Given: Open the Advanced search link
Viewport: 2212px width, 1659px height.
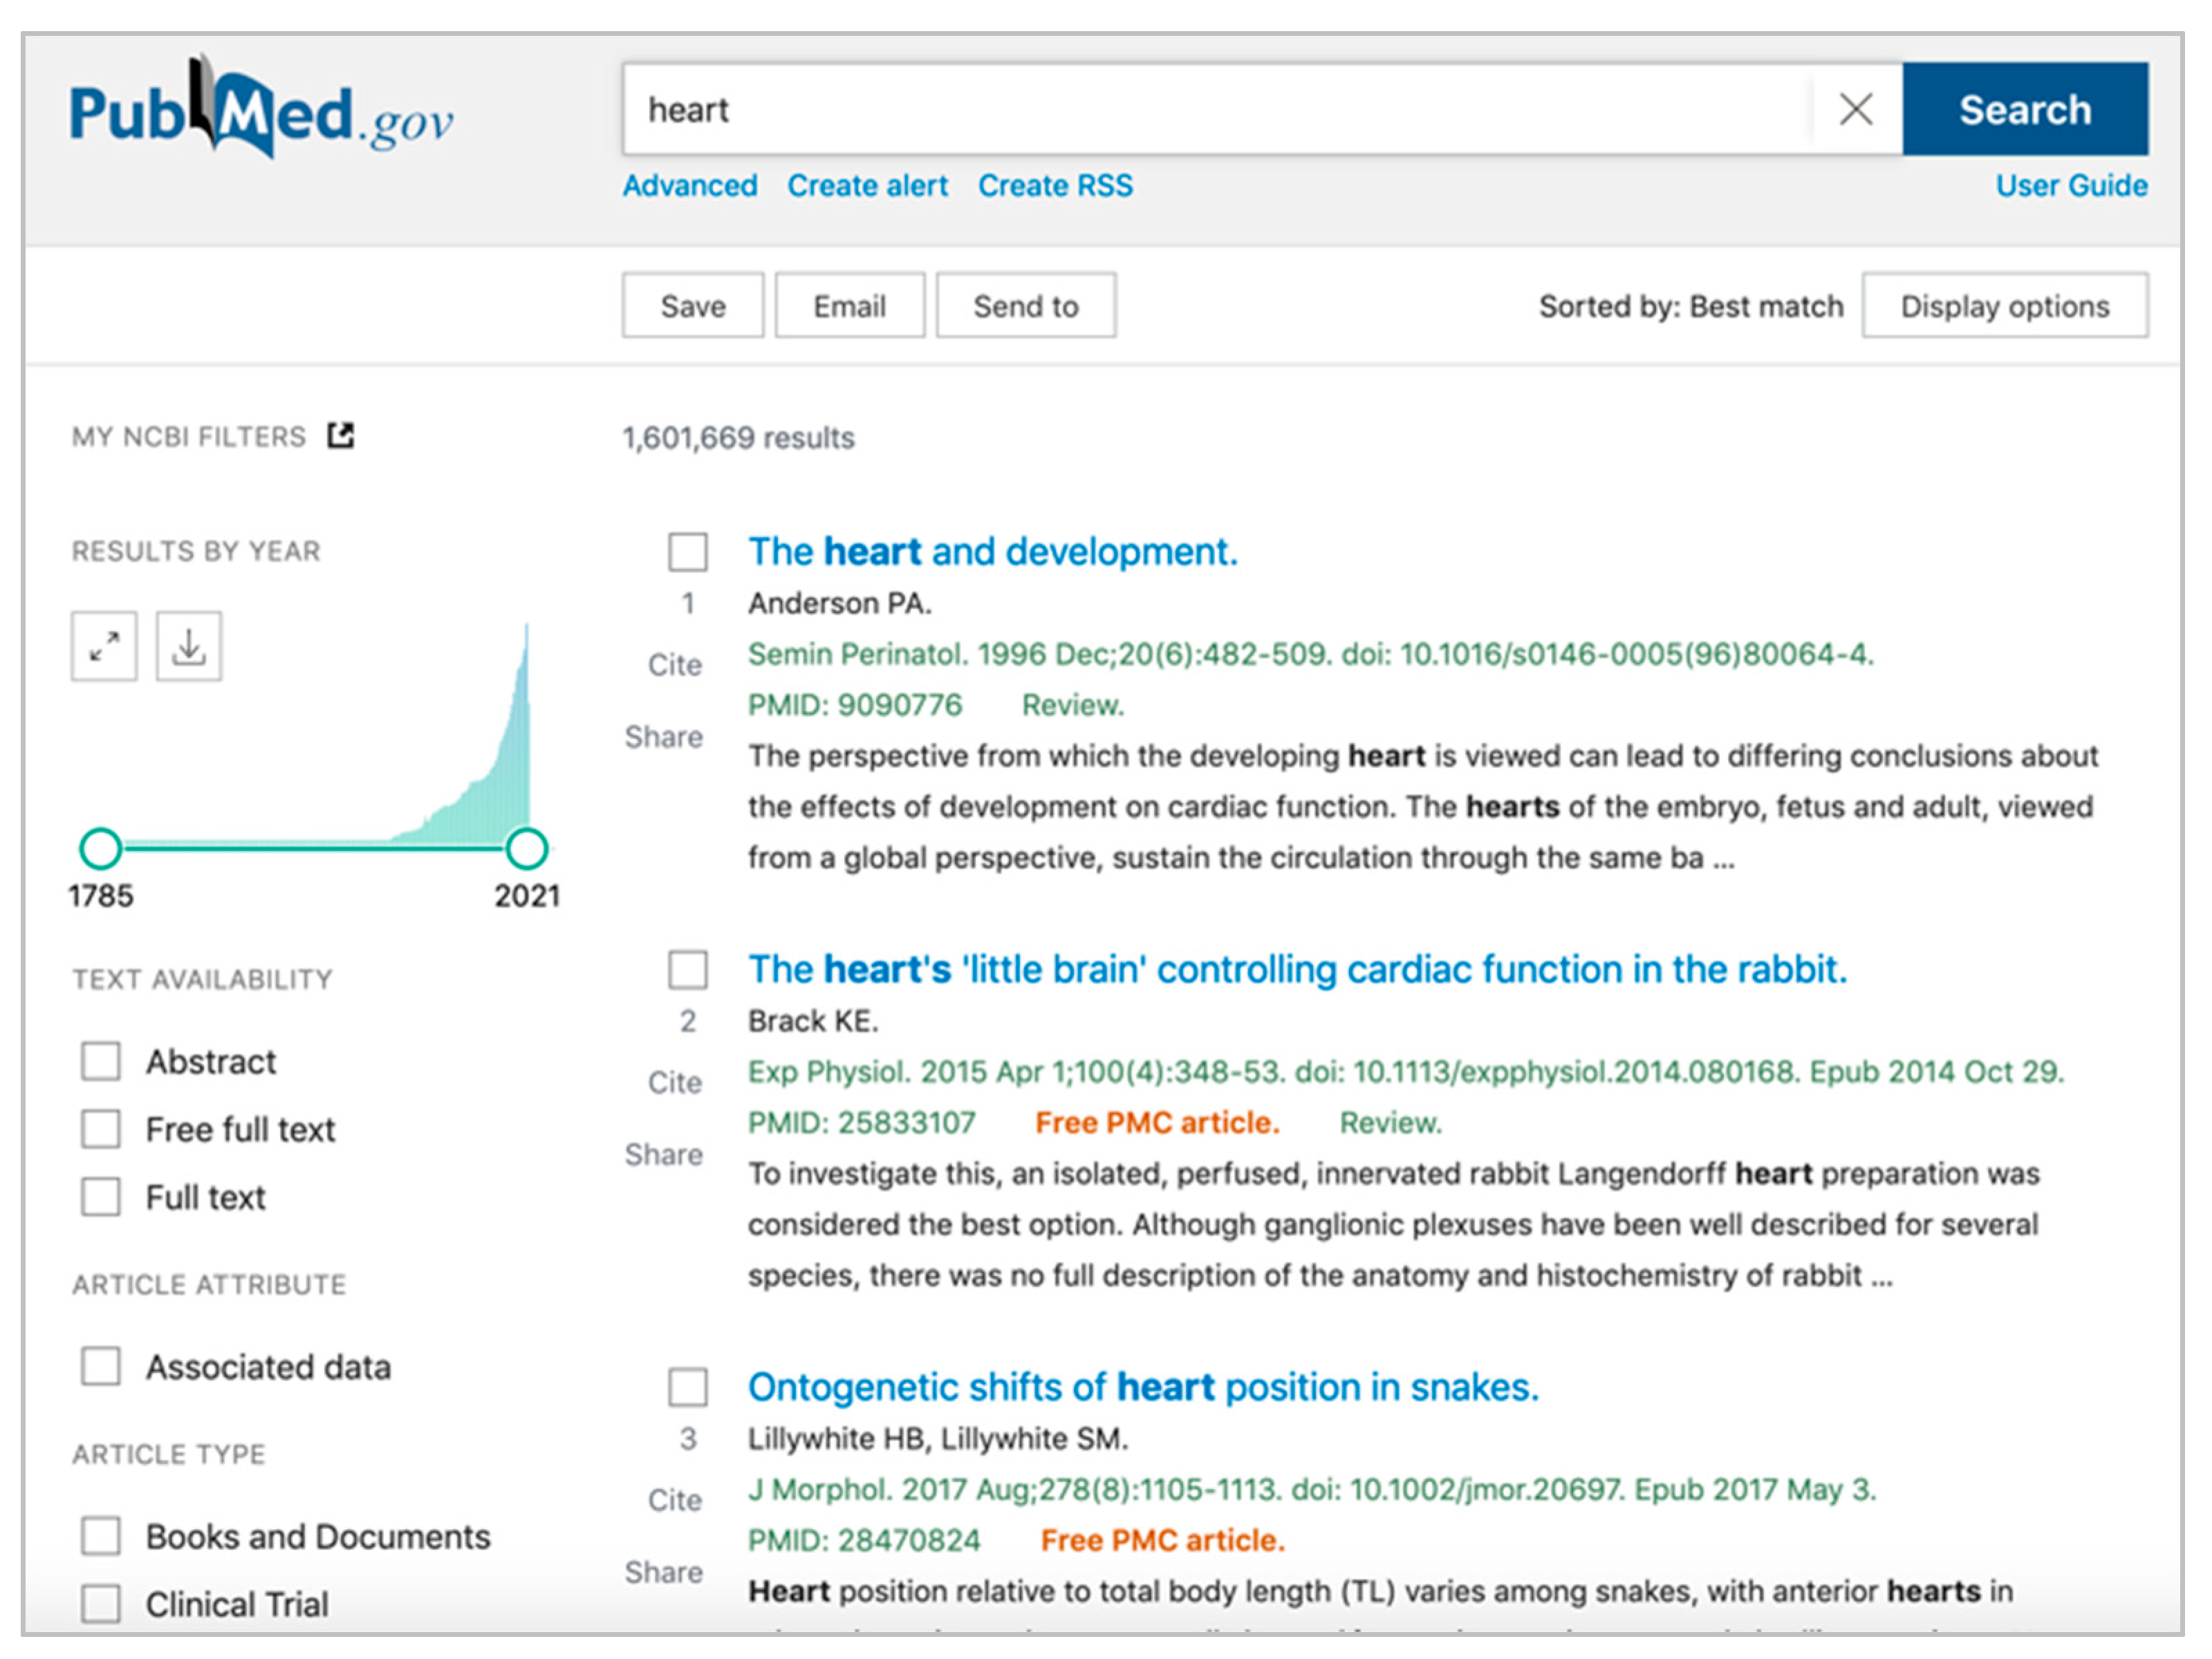Looking at the screenshot, I should pyautogui.click(x=690, y=186).
